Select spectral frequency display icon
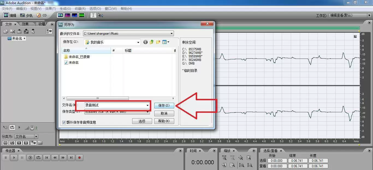Viewport: 373px width, 170px height. (x=67, y=15)
